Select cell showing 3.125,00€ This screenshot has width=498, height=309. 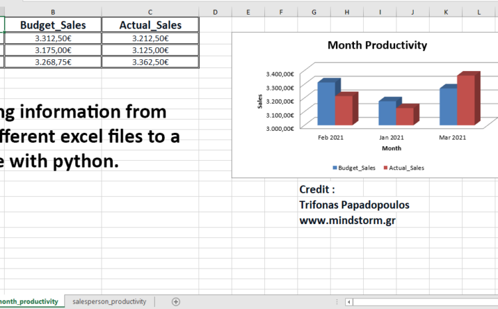pos(150,51)
